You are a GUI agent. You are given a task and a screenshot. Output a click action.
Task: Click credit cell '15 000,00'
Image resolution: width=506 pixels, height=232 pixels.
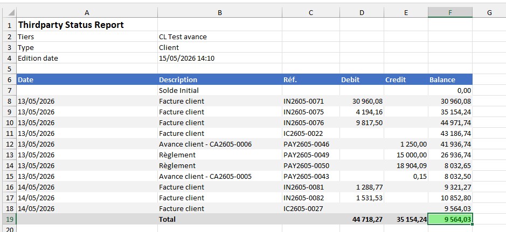406,155
